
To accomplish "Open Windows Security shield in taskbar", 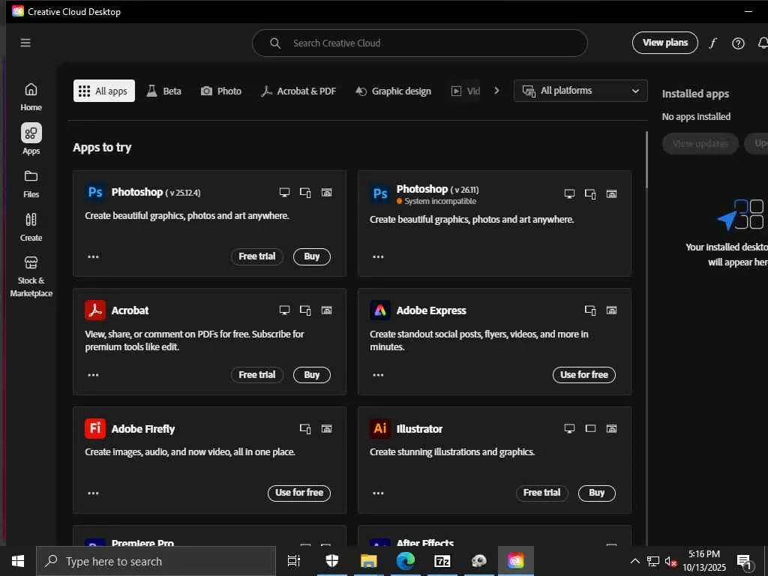I will pos(332,561).
